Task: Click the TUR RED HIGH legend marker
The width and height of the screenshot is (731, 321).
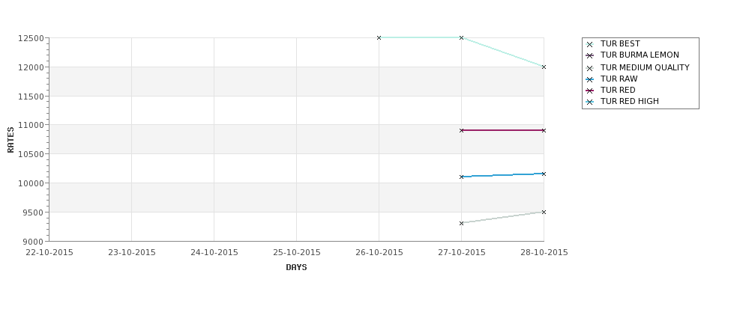Action: point(590,102)
